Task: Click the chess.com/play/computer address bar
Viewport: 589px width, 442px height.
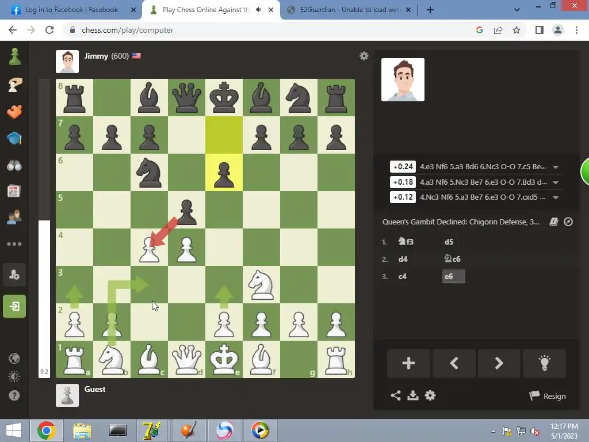Action: (x=127, y=30)
